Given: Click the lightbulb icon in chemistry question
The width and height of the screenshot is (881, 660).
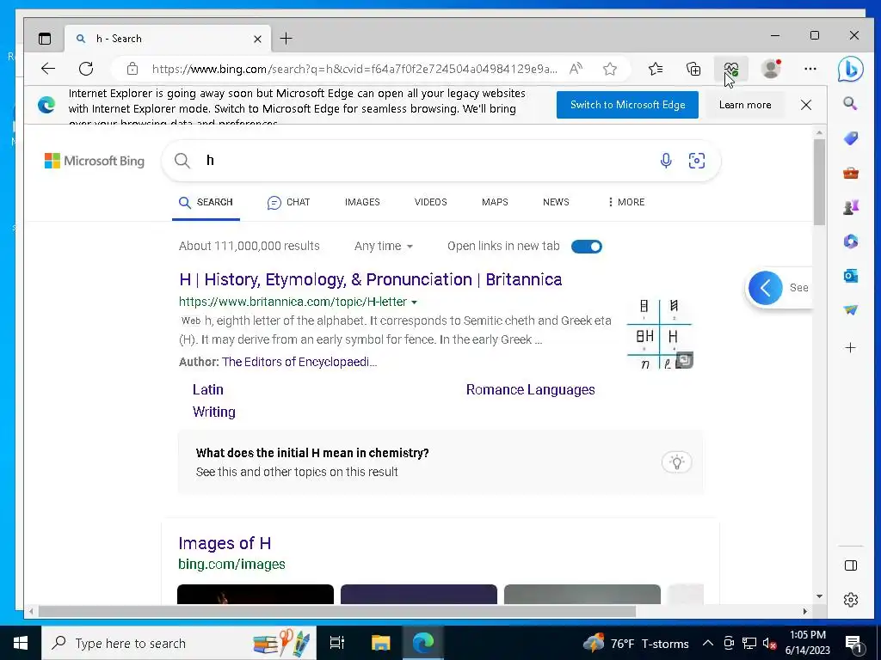Looking at the screenshot, I should [677, 462].
